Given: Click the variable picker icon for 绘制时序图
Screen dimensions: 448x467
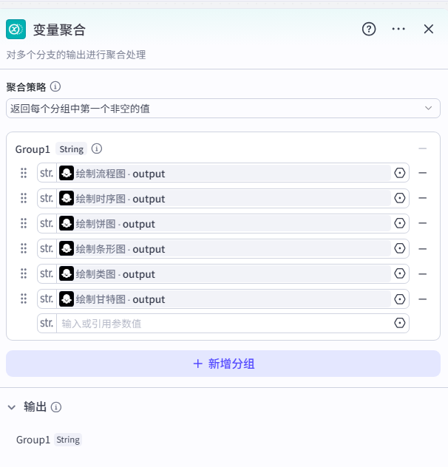Looking at the screenshot, I should [x=400, y=198].
